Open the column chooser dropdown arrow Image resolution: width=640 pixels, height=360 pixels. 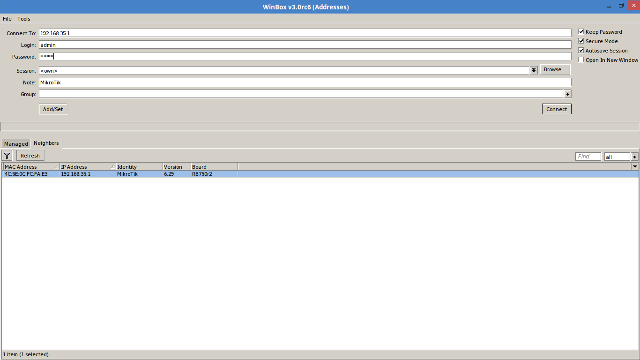point(635,166)
